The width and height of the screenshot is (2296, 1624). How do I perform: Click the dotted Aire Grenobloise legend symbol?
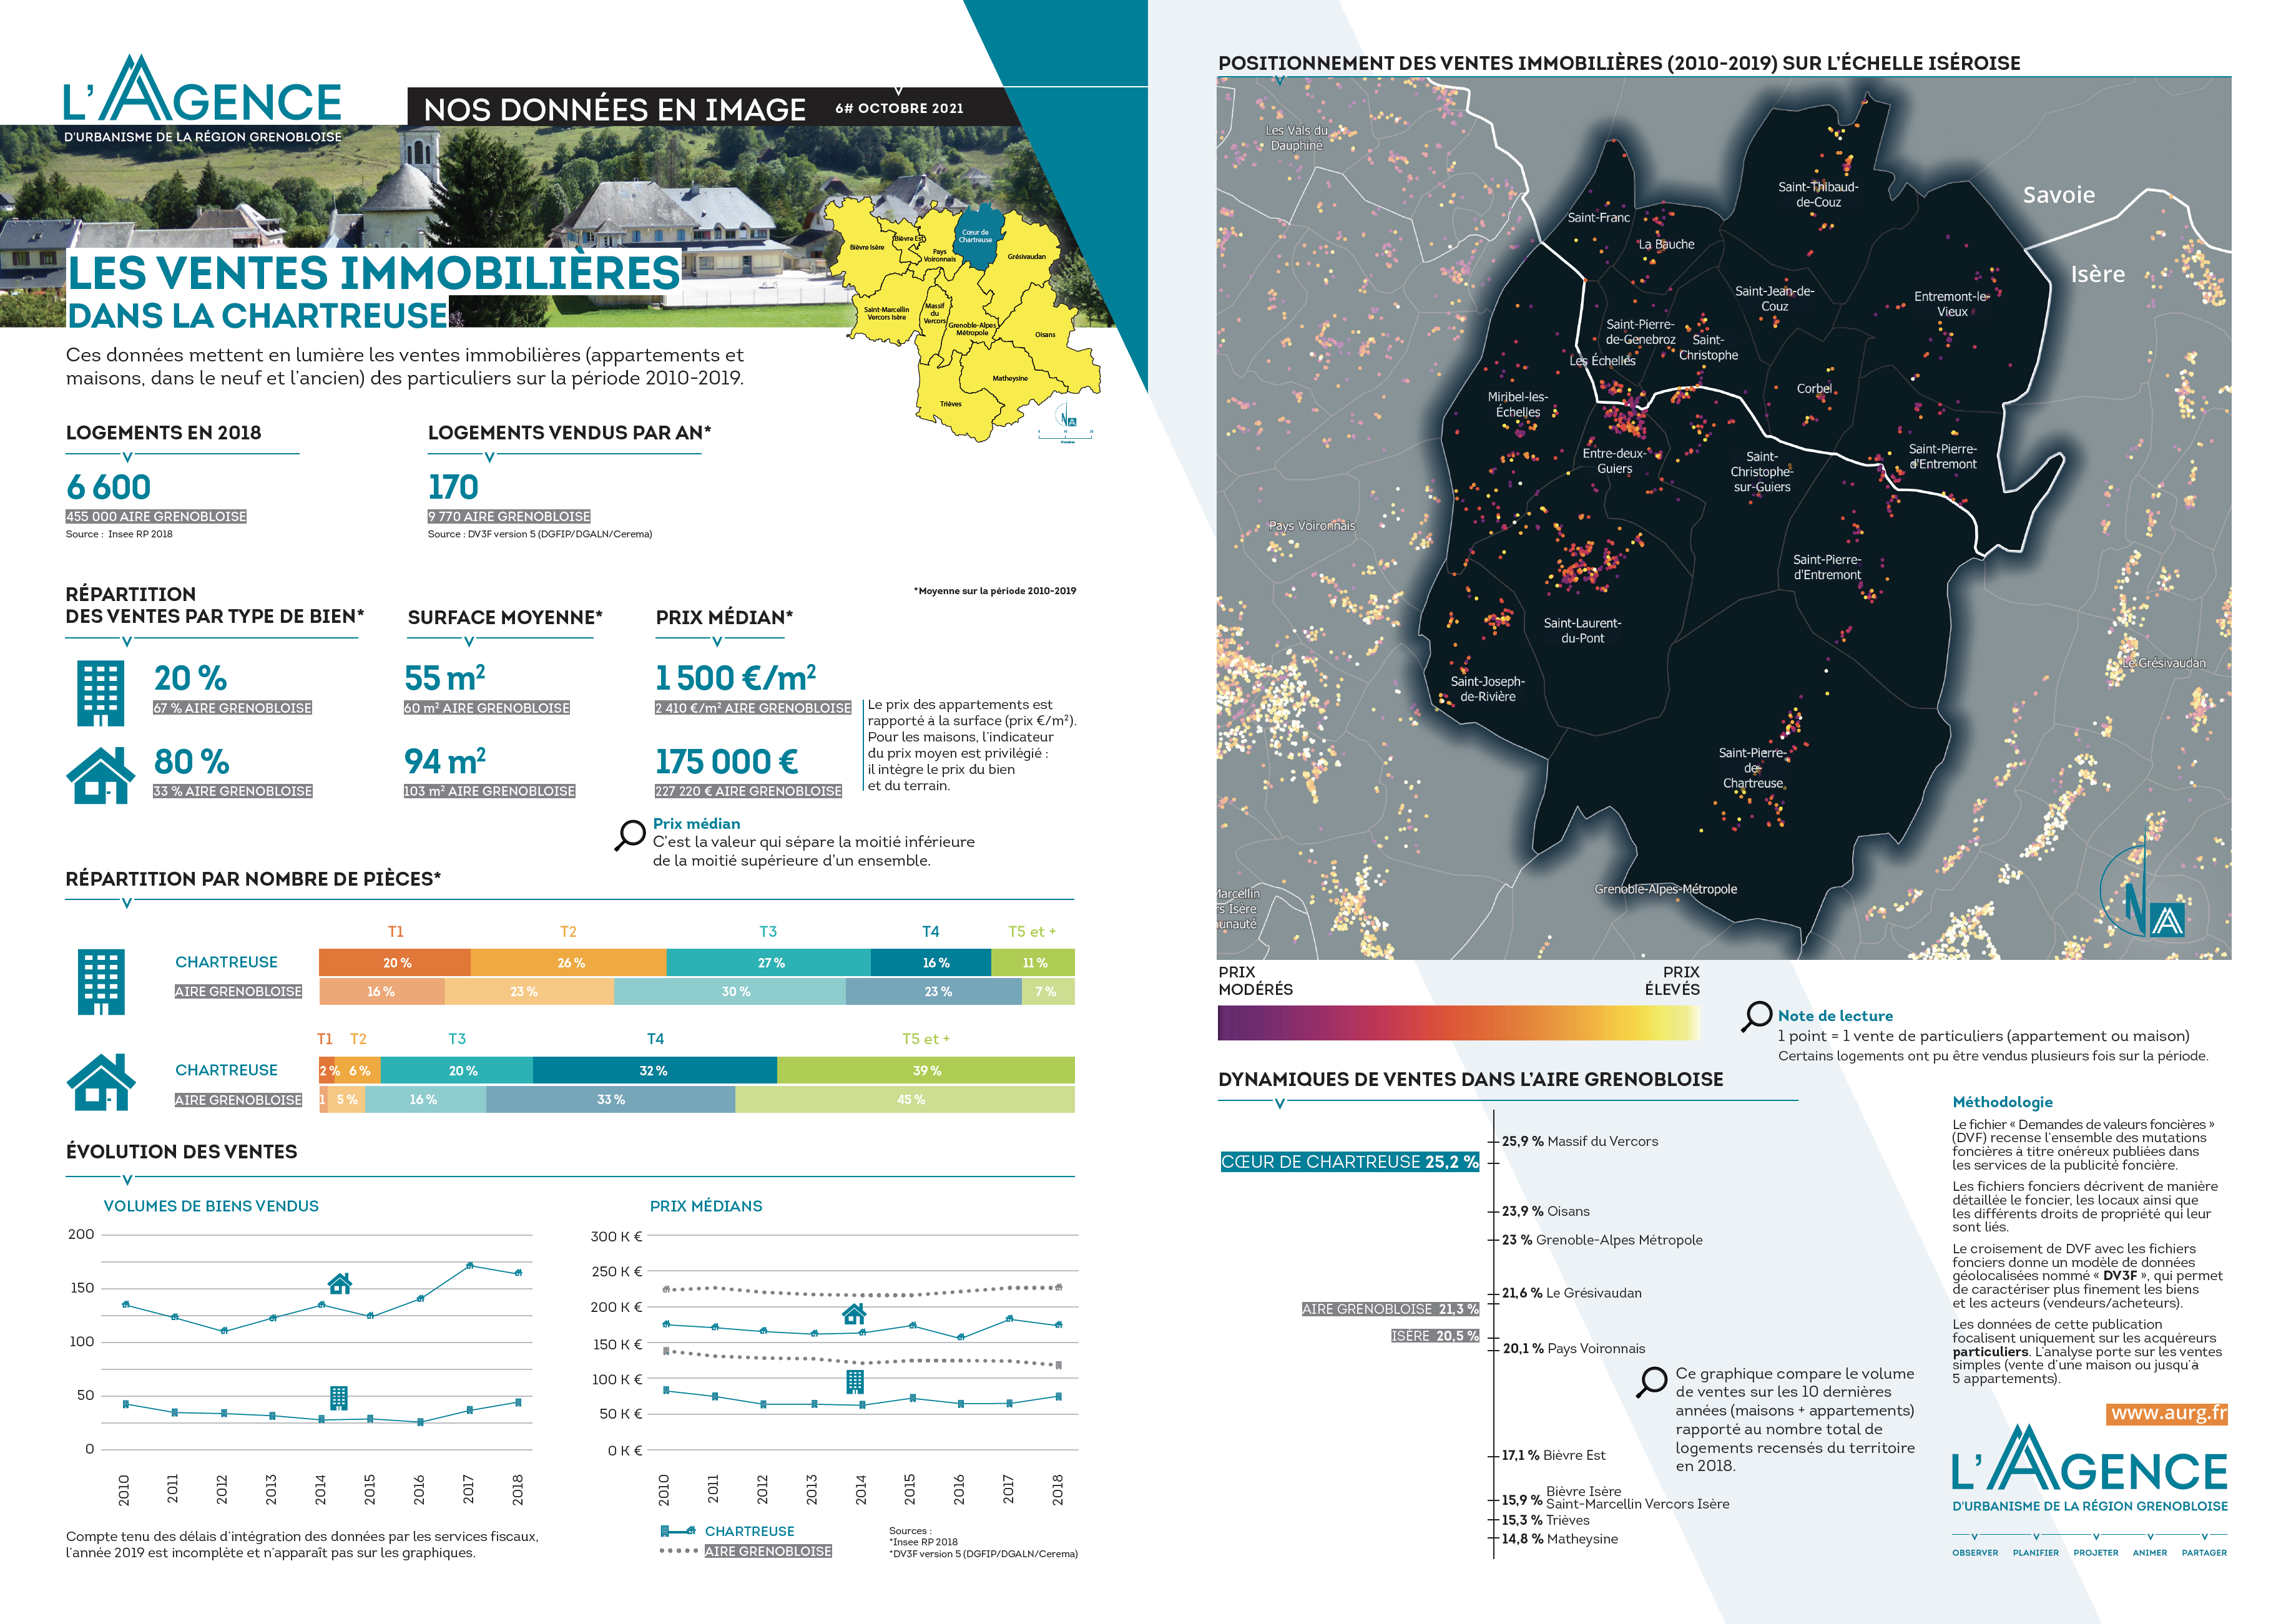click(678, 1551)
